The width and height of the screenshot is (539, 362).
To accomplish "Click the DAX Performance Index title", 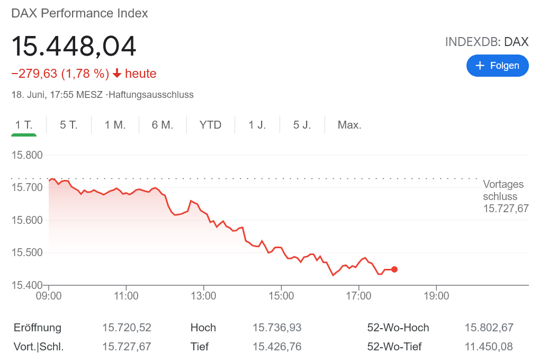I will coord(79,13).
